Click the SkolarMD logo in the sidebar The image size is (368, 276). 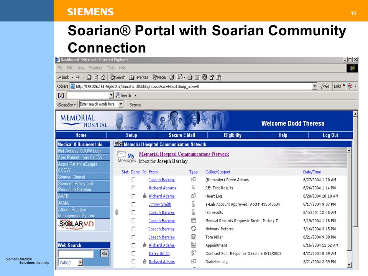click(77, 225)
